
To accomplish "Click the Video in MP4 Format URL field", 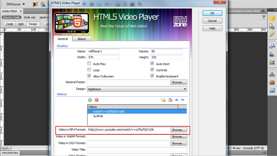I will pyautogui.click(x=128, y=130).
